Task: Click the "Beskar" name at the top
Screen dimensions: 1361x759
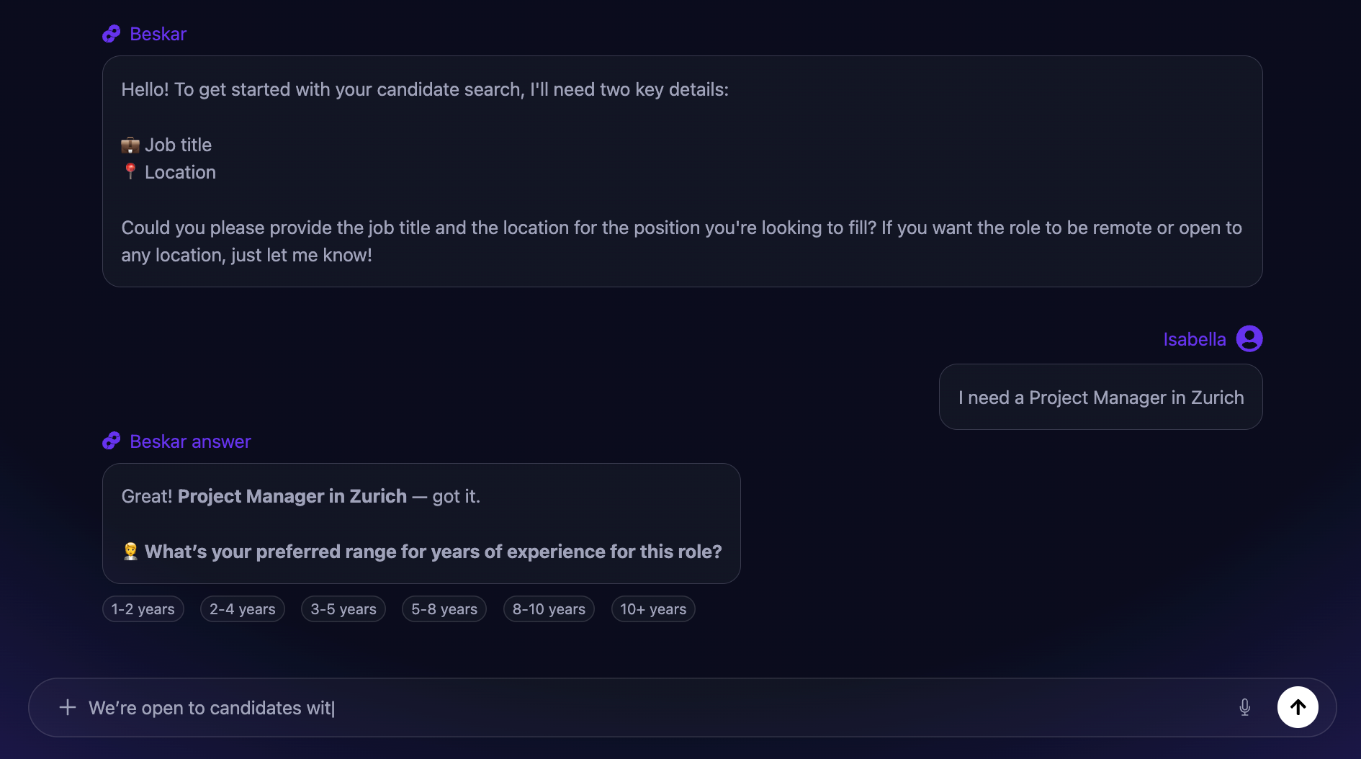Action: (x=158, y=34)
